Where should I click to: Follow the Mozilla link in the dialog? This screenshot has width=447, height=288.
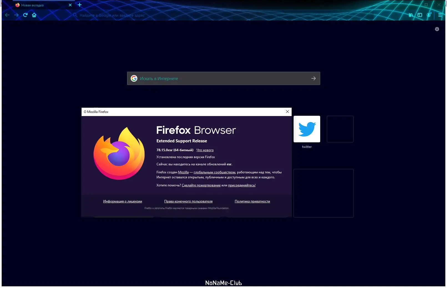(183, 172)
